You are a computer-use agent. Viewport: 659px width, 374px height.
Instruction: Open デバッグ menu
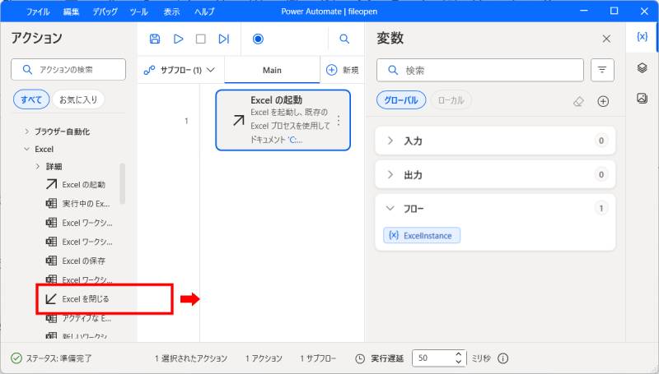pyautogui.click(x=105, y=12)
